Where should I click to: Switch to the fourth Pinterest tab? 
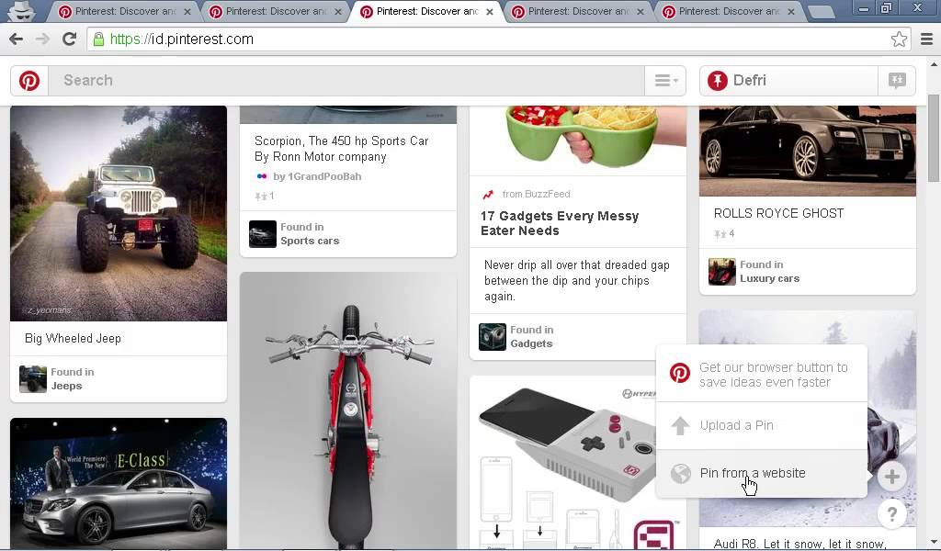click(577, 11)
